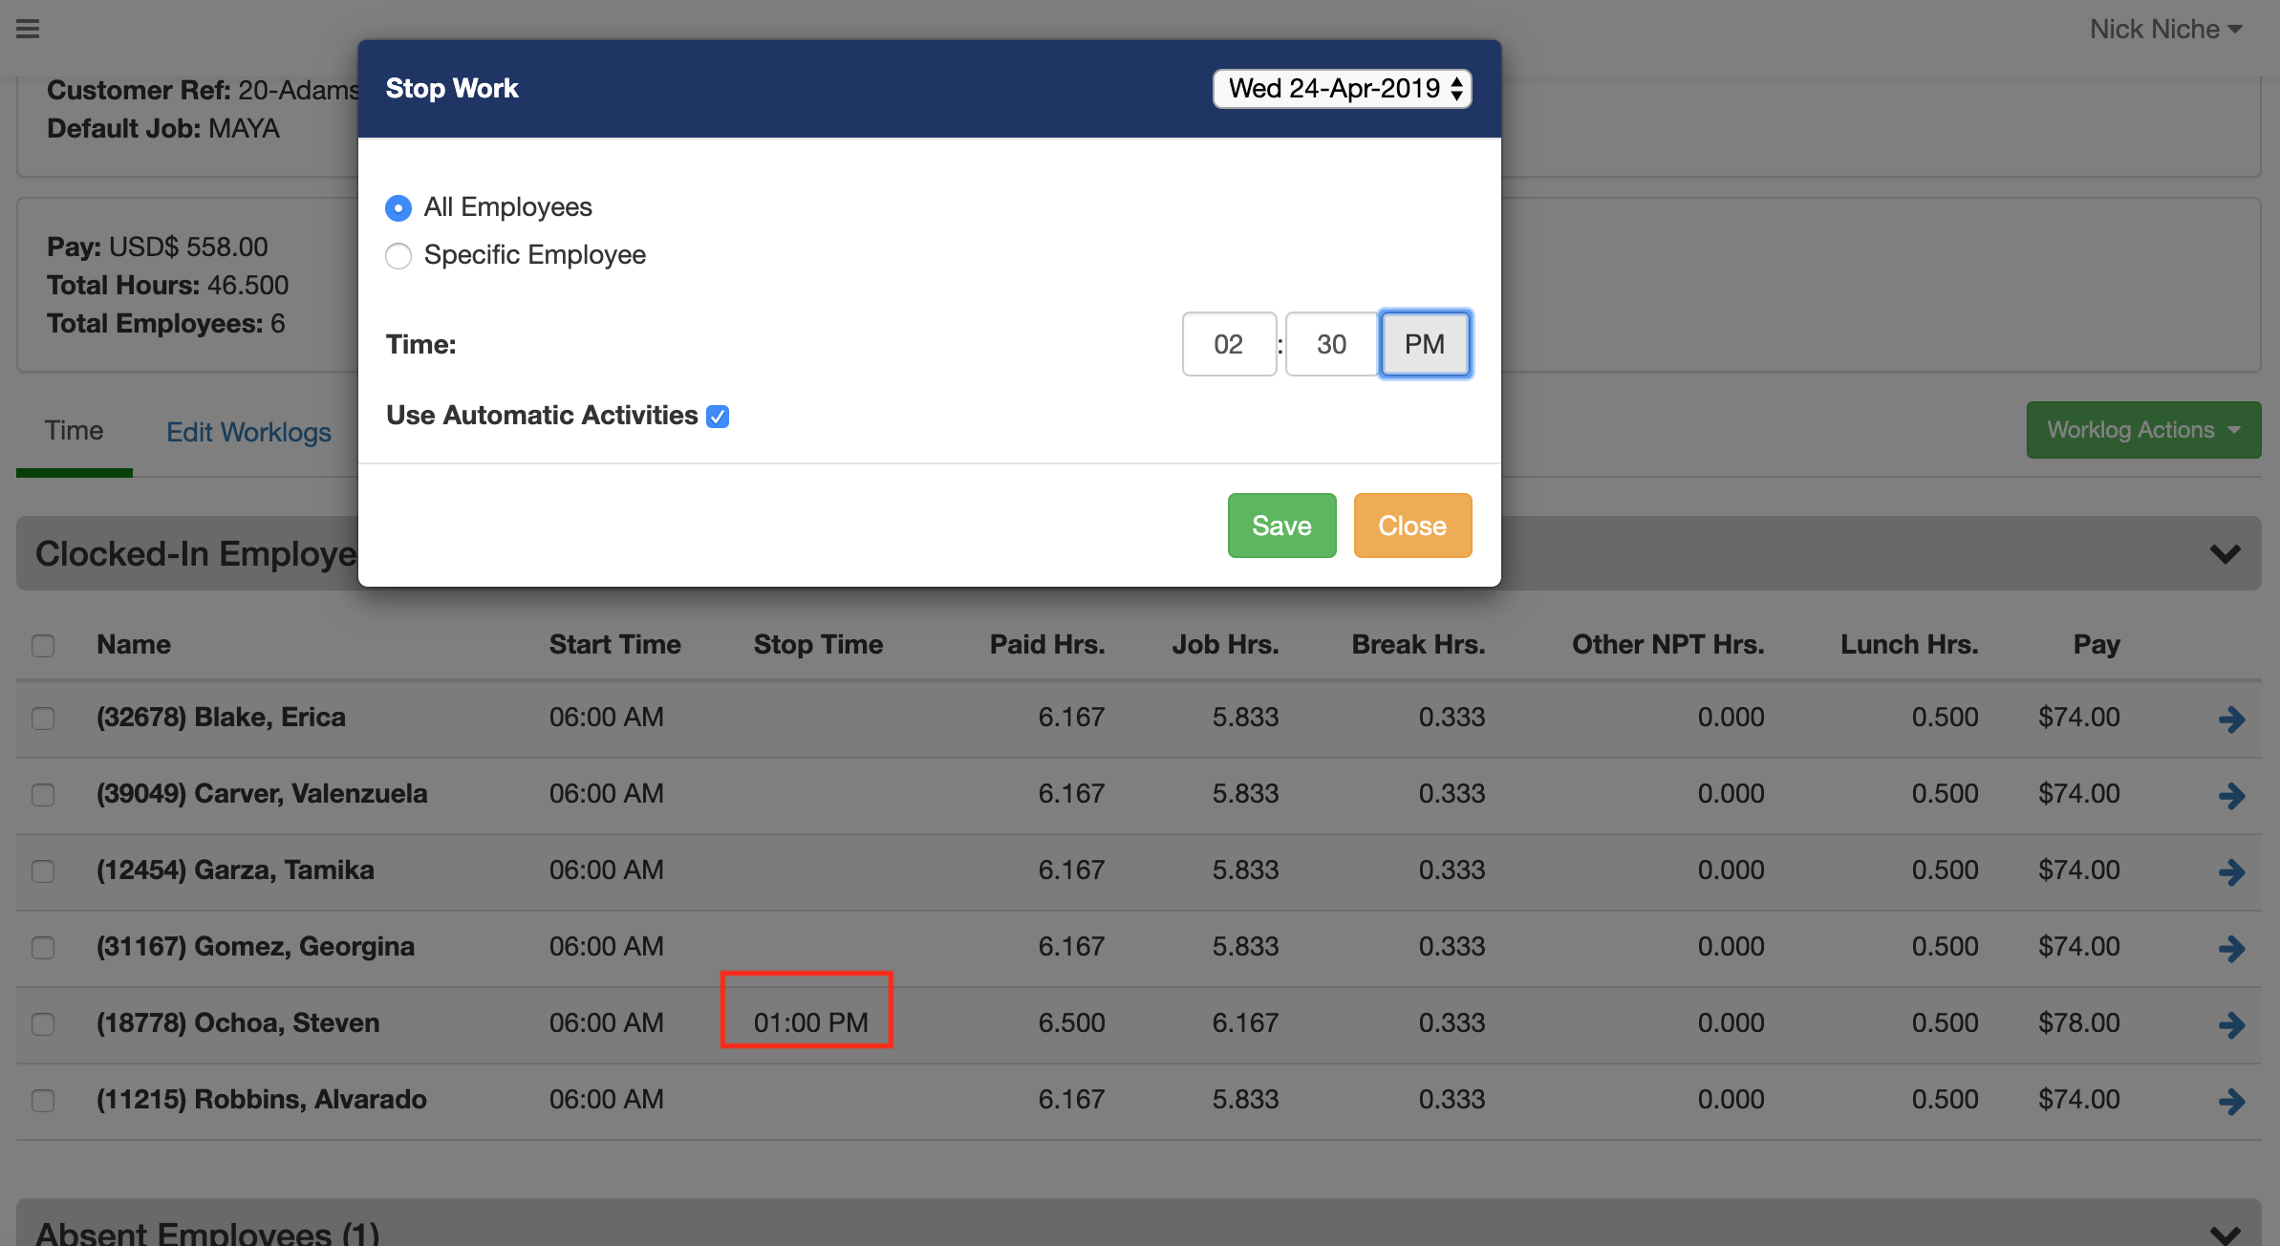Image resolution: width=2280 pixels, height=1246 pixels.
Task: Switch to the Edit Worklogs tab
Action: tap(248, 432)
